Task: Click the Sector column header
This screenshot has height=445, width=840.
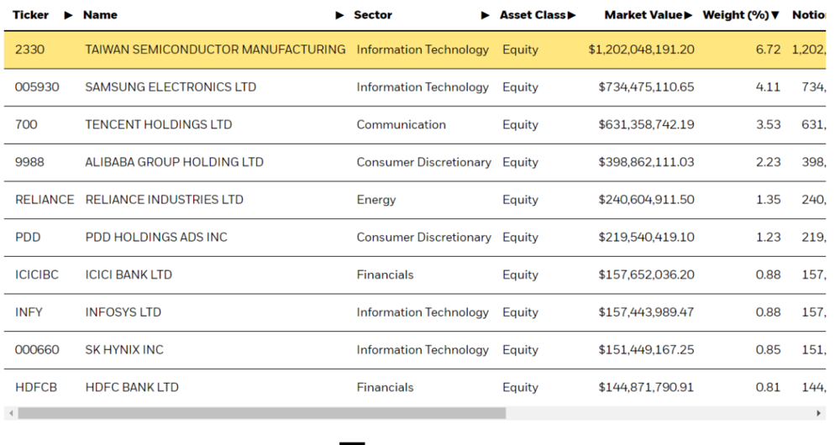Action: coord(373,15)
